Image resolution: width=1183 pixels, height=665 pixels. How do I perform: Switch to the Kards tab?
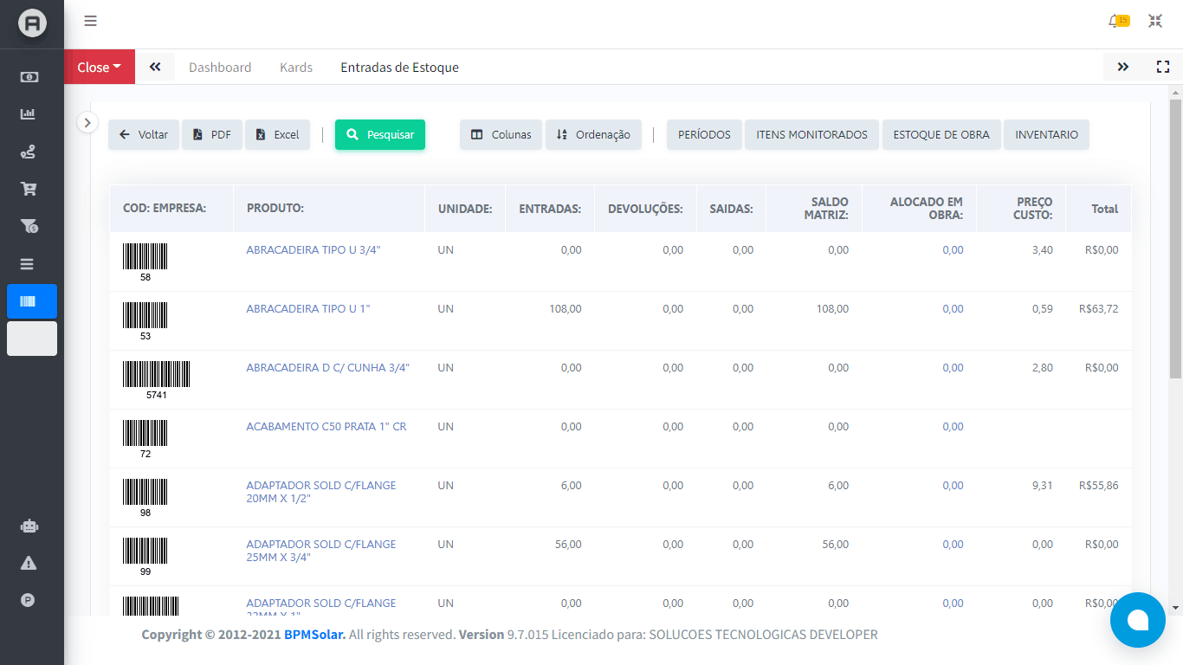point(296,68)
